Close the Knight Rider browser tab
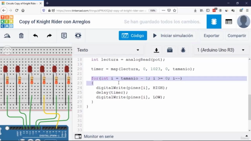This screenshot has height=141, width=251. pyautogui.click(x=41, y=4)
